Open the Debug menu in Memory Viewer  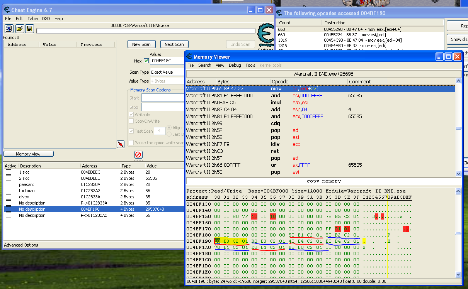(235, 65)
